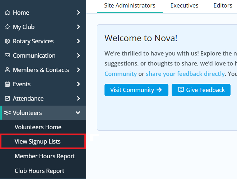Select the Communication label

click(34, 55)
